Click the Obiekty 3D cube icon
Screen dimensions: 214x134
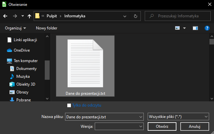[x=12, y=84]
